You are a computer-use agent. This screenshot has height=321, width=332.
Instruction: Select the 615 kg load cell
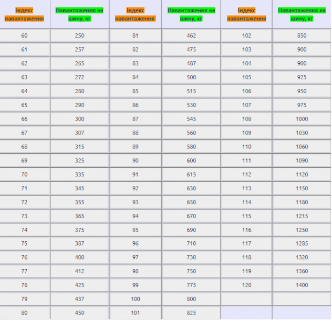(x=191, y=175)
